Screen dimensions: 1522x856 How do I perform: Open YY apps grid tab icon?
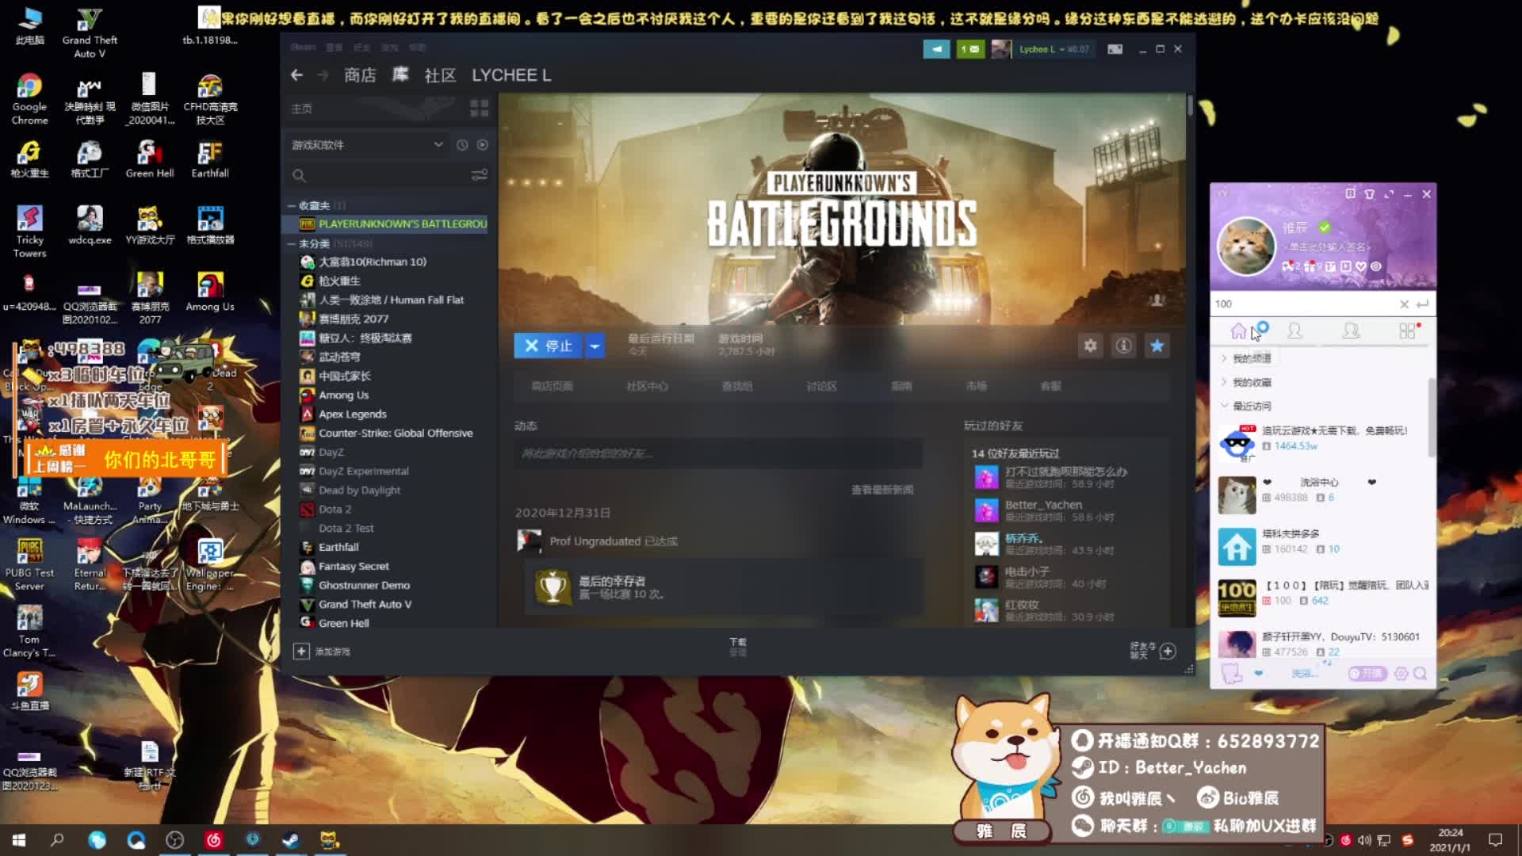pyautogui.click(x=1407, y=331)
